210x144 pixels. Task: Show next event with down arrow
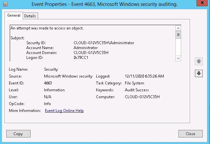tap(199, 73)
